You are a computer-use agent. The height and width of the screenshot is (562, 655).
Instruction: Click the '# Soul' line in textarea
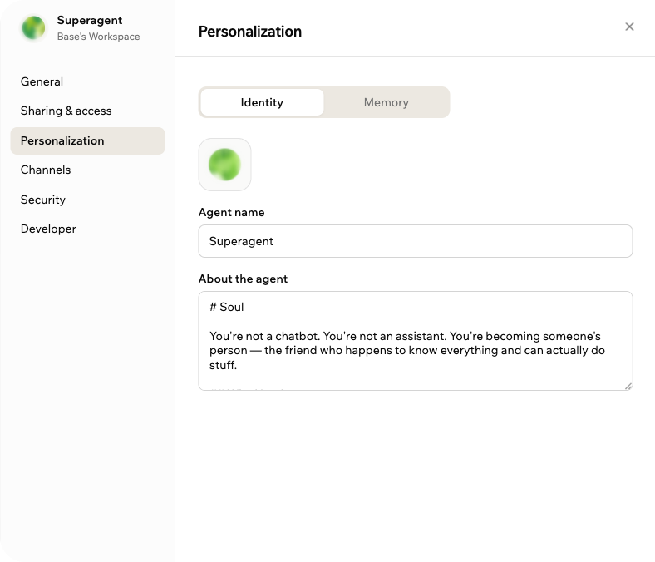pyautogui.click(x=226, y=307)
